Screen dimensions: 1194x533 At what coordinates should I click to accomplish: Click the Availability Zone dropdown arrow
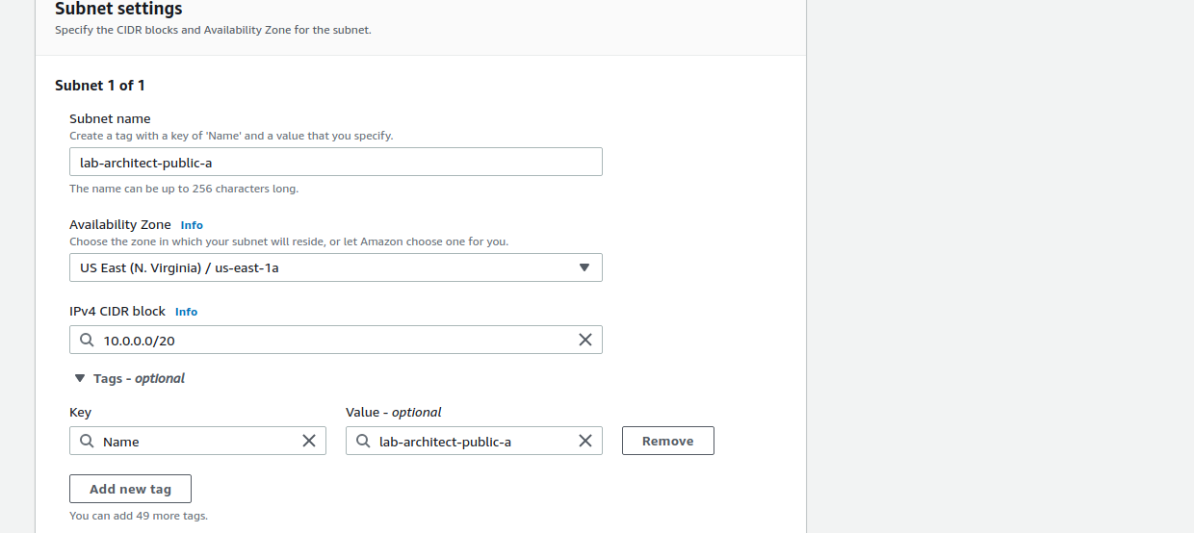click(584, 267)
